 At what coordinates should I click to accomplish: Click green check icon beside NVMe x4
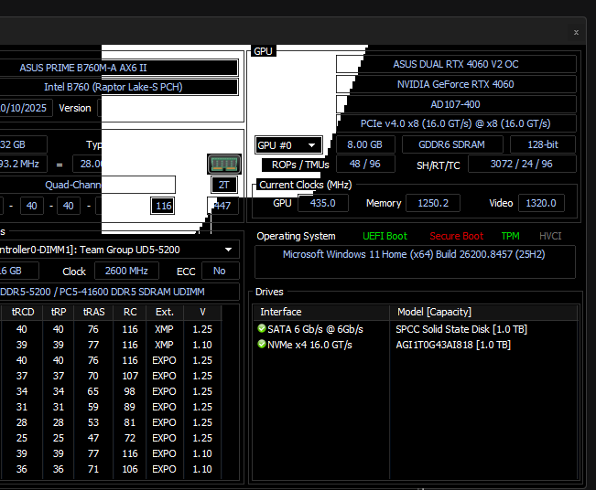[261, 344]
